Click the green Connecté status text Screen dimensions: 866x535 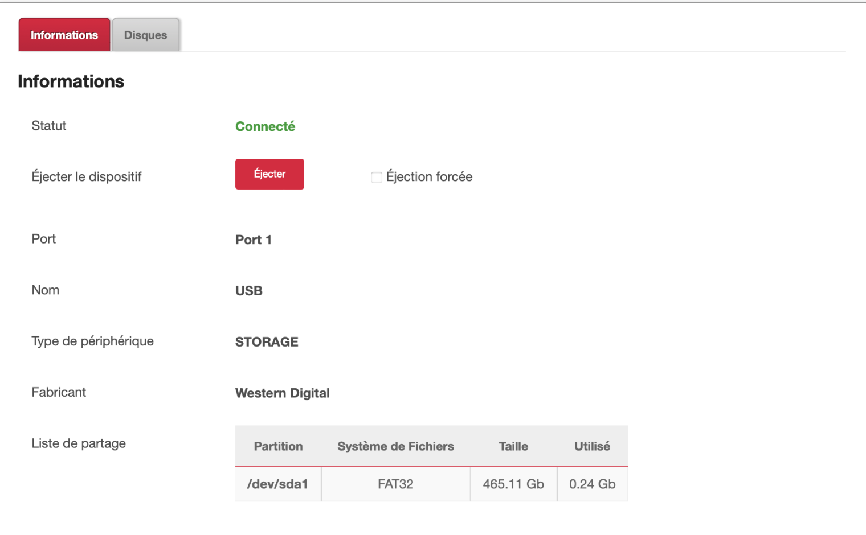[x=265, y=126]
